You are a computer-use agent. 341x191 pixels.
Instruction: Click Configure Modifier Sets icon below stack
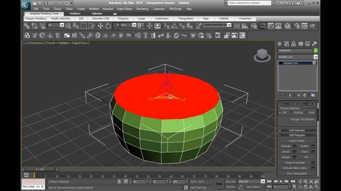(313, 95)
